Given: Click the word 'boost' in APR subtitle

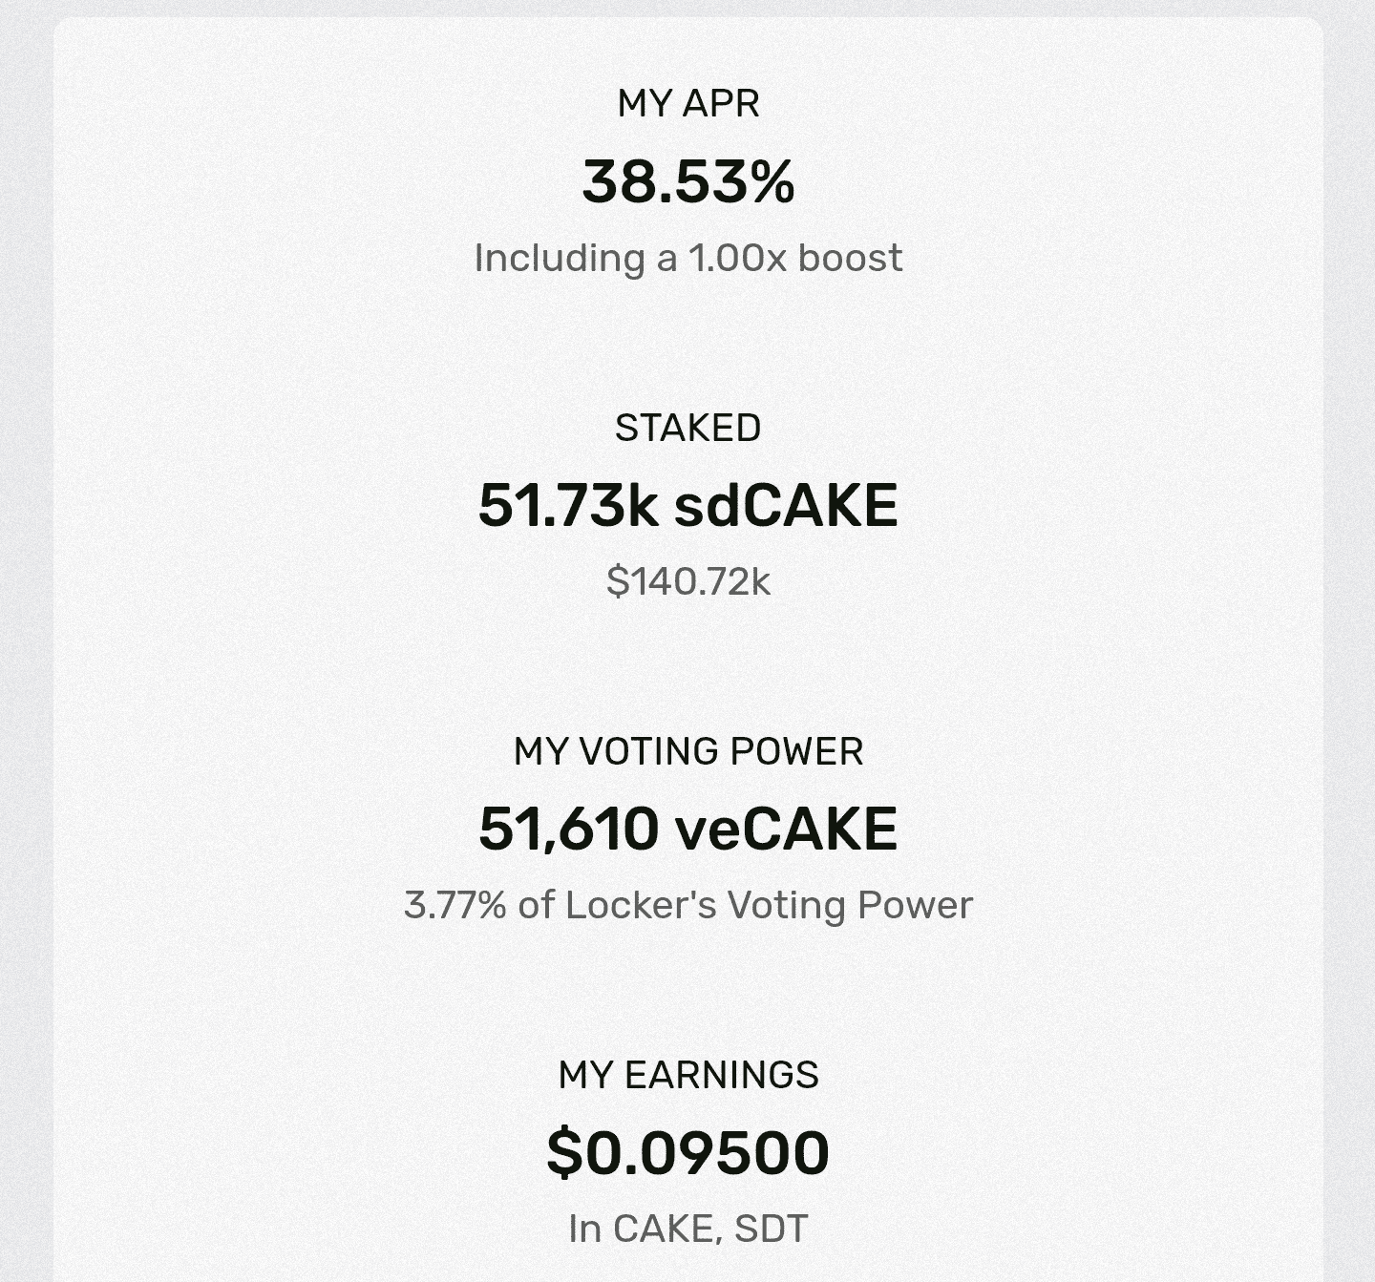Looking at the screenshot, I should click(850, 258).
